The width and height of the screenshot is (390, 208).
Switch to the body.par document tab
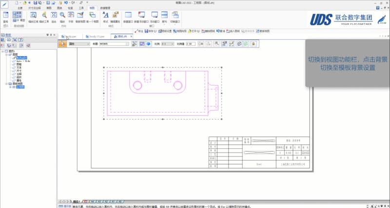click(70, 36)
